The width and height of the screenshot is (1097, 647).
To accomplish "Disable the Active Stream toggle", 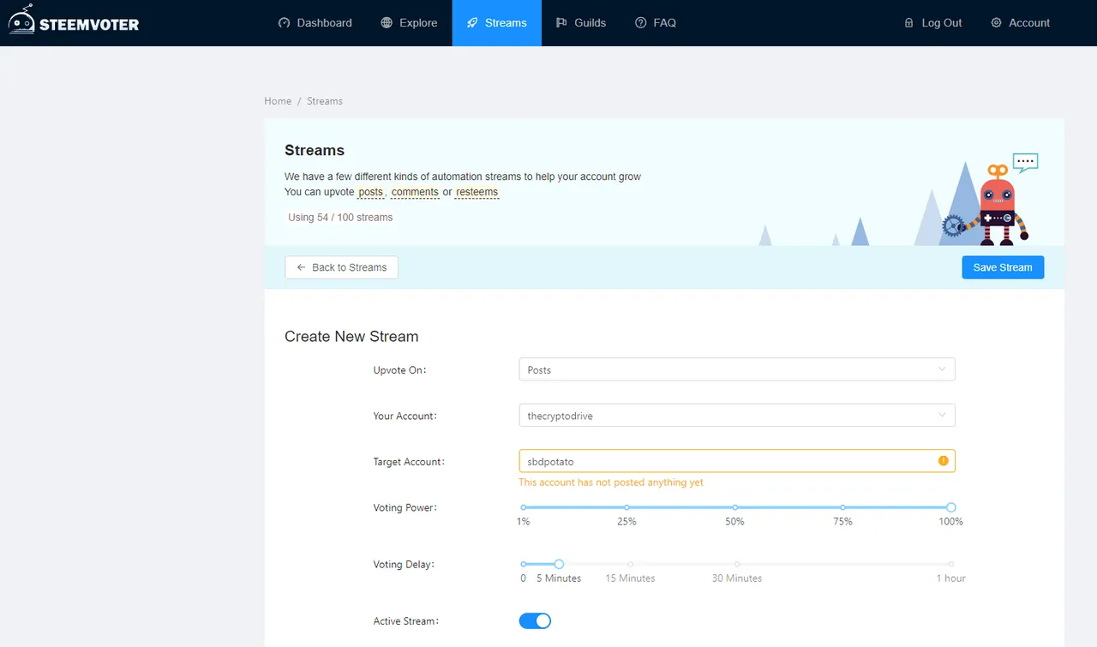I will pyautogui.click(x=535, y=621).
